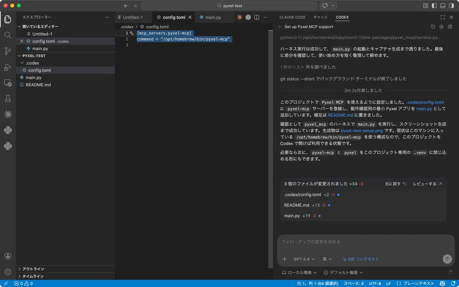Toggle IDE コンテキスト in prompt box
The width and height of the screenshot is (459, 287).
coord(360,259)
